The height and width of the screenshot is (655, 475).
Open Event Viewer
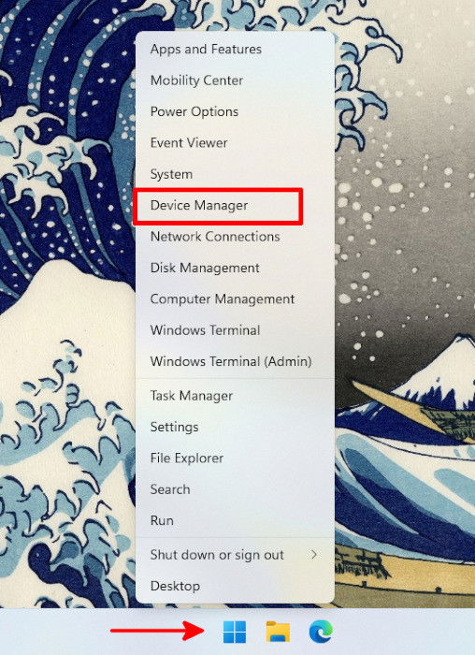[x=235, y=143]
